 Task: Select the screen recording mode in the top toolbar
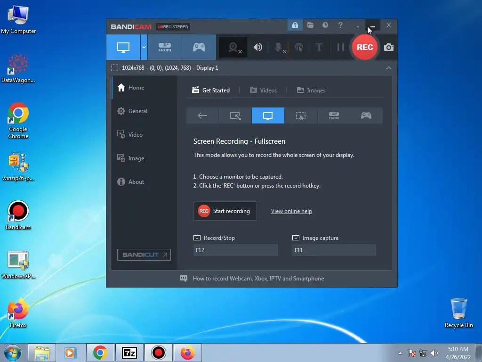tap(123, 47)
